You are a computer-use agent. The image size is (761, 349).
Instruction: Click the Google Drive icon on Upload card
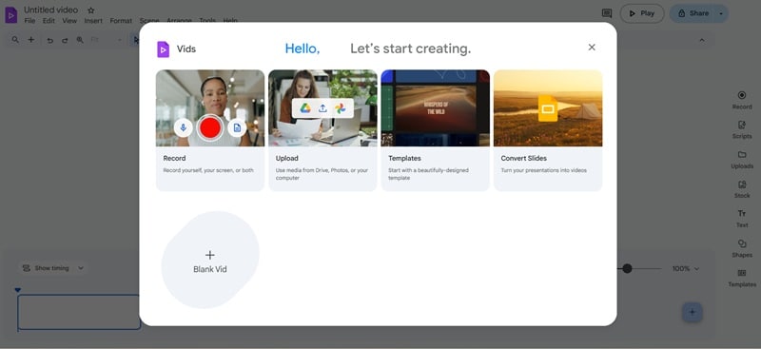click(x=305, y=108)
